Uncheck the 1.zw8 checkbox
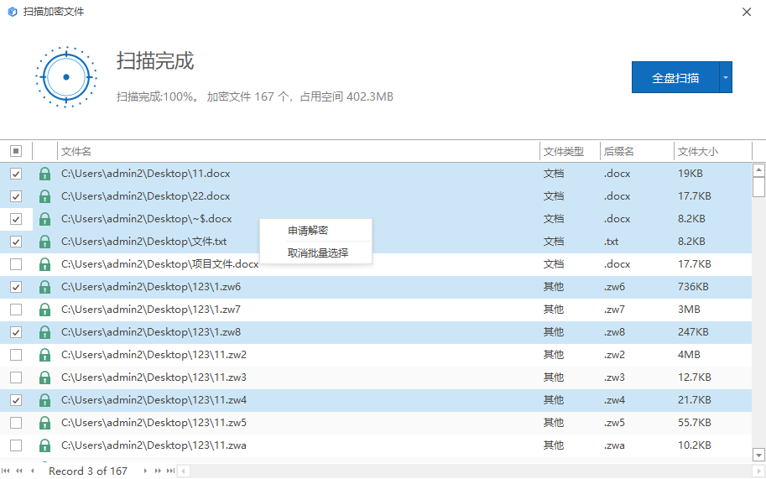The width and height of the screenshot is (766, 479). point(16,332)
